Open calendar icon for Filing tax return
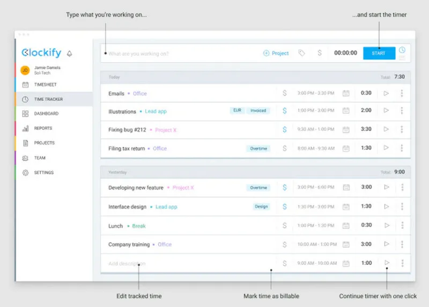429x307 pixels. [346, 148]
